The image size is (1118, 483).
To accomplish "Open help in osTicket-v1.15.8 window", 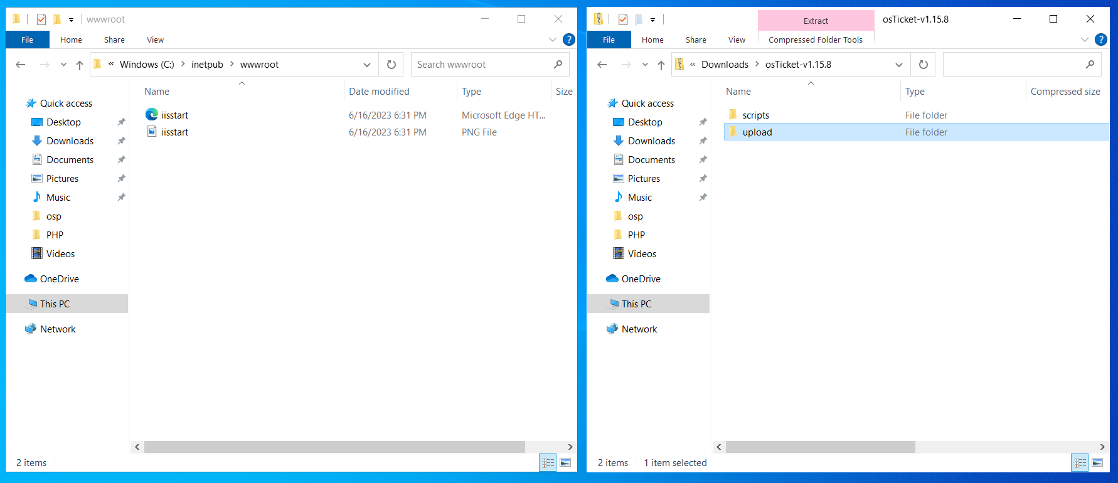I will 1101,40.
